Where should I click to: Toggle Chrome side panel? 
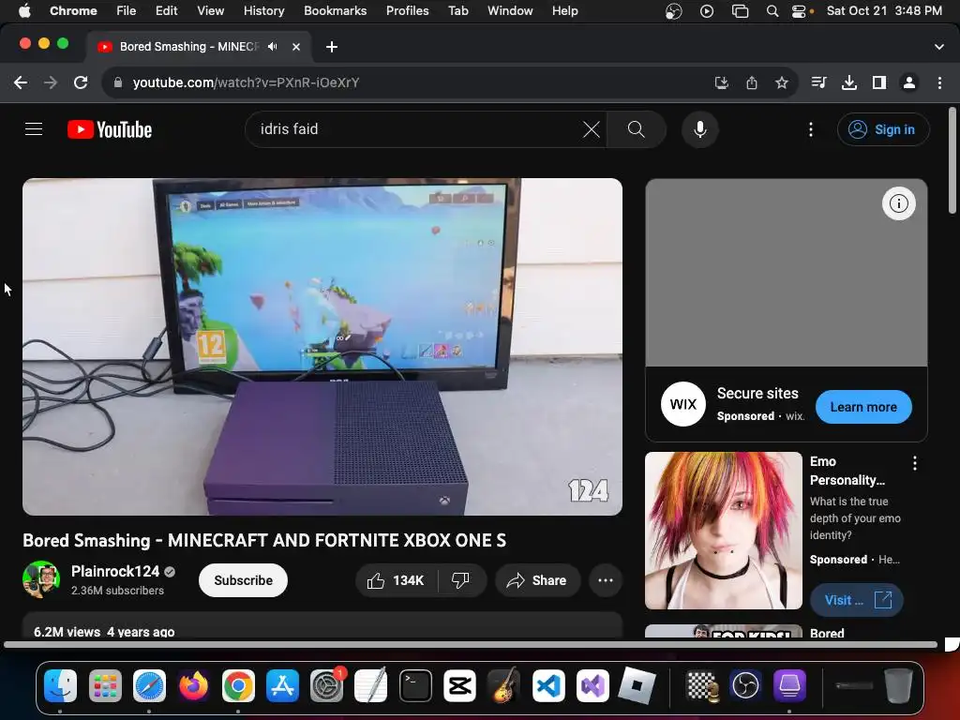(879, 82)
